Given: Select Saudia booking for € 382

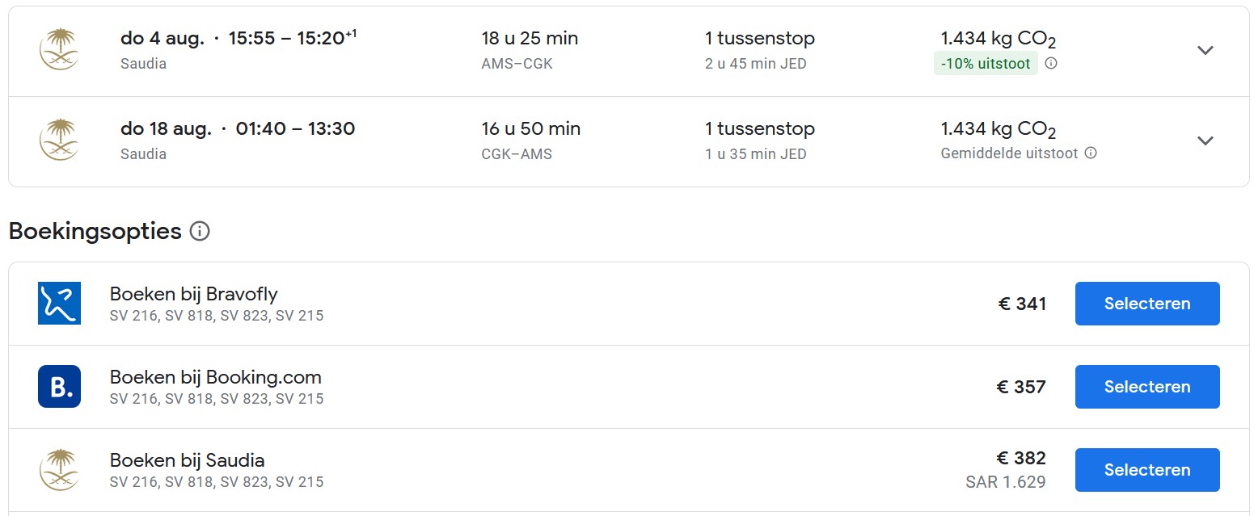Looking at the screenshot, I should [x=1147, y=470].
